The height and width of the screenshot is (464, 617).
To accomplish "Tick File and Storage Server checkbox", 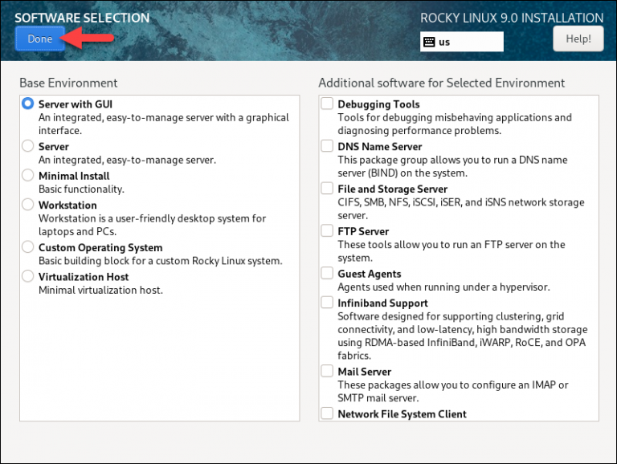I will coord(327,189).
